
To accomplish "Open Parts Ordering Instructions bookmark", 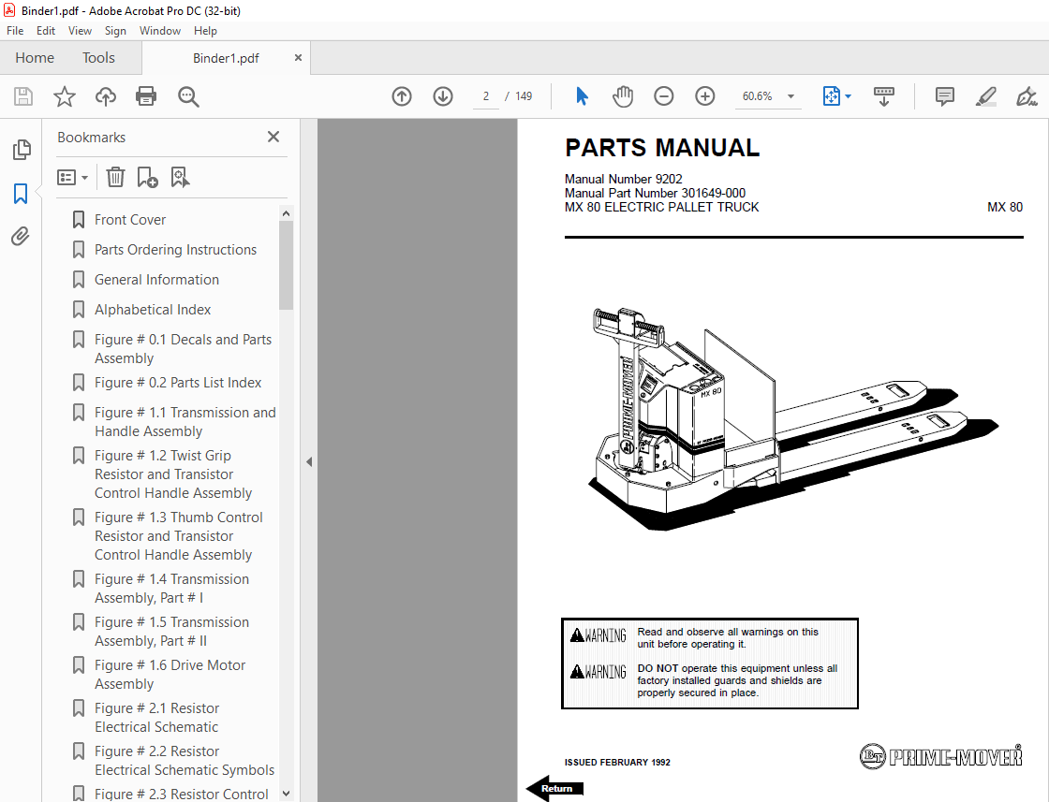I will [175, 250].
